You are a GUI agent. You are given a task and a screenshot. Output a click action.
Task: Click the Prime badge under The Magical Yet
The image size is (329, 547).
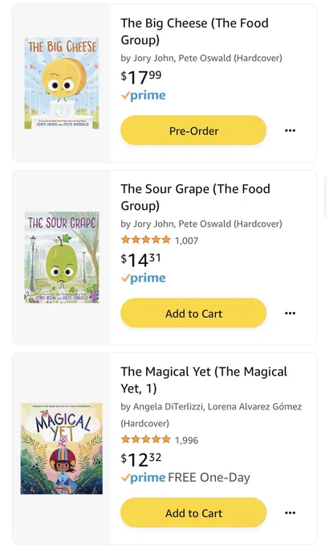[x=144, y=478]
